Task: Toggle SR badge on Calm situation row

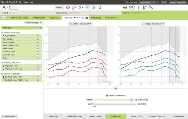Action: [x=38, y=39]
